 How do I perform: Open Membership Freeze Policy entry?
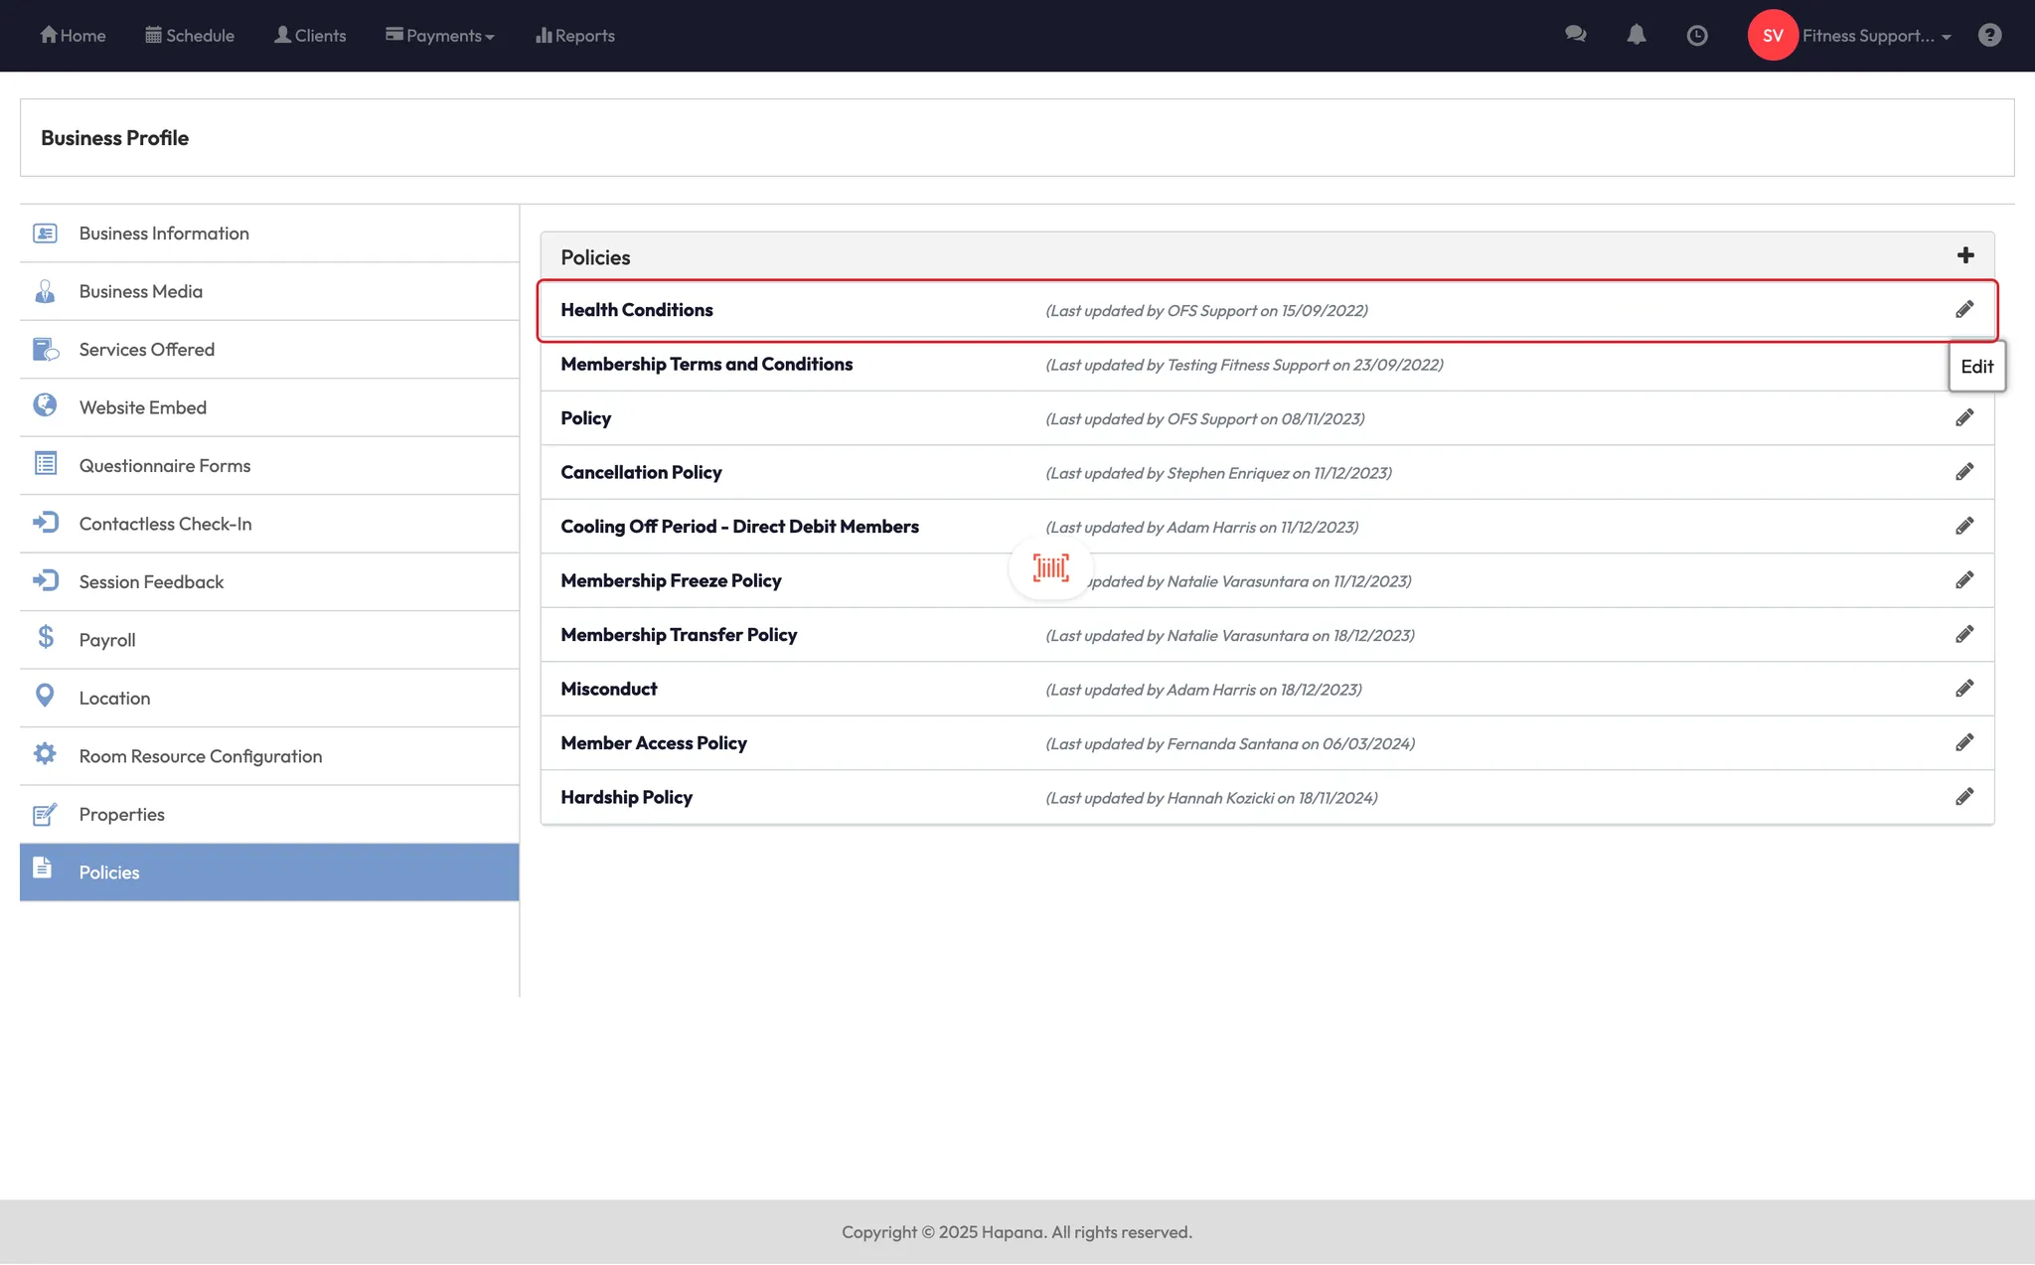[671, 580]
